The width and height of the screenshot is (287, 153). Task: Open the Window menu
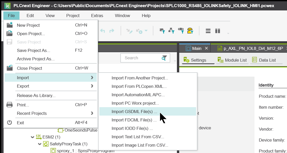coord(122,16)
